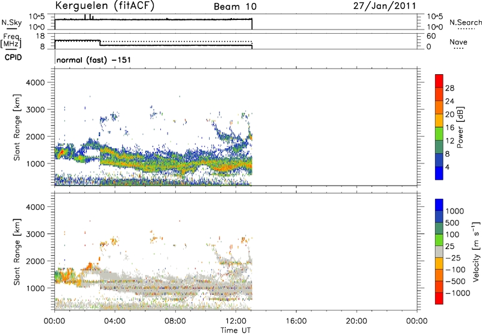This screenshot has width=482, height=334.
Task: Click the '2000' tick of the velocity panel
Action: (35, 261)
